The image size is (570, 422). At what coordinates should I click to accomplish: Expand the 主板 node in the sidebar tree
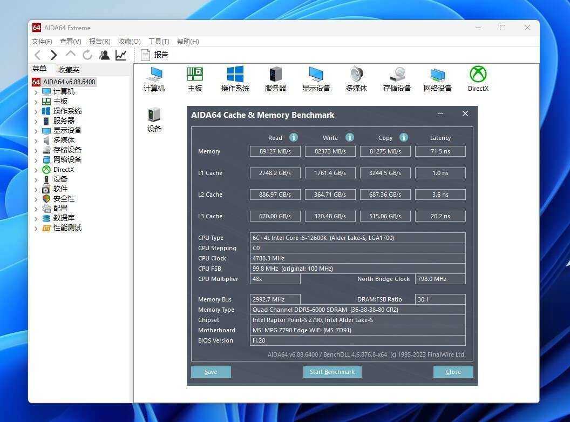click(x=37, y=101)
